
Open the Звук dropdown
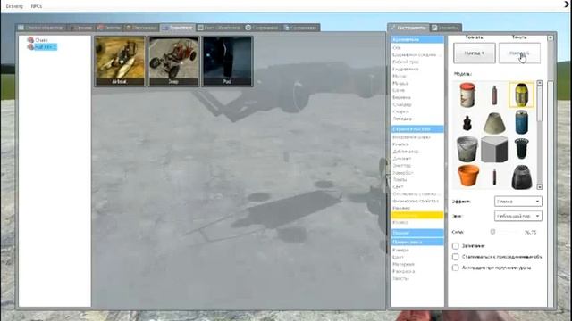[x=518, y=216]
